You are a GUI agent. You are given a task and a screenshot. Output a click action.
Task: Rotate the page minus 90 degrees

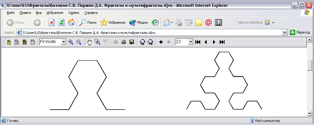(x=150, y=42)
